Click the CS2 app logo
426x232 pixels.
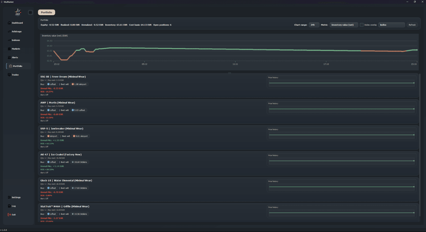click(18, 12)
